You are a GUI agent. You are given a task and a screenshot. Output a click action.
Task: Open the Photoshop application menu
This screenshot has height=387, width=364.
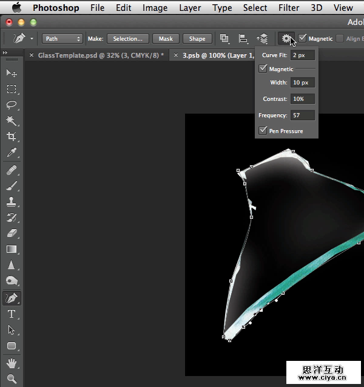pos(56,8)
